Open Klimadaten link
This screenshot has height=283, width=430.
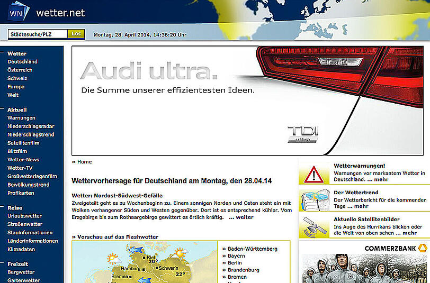coord(21,249)
